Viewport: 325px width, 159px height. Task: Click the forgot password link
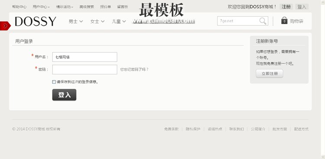[134, 69]
